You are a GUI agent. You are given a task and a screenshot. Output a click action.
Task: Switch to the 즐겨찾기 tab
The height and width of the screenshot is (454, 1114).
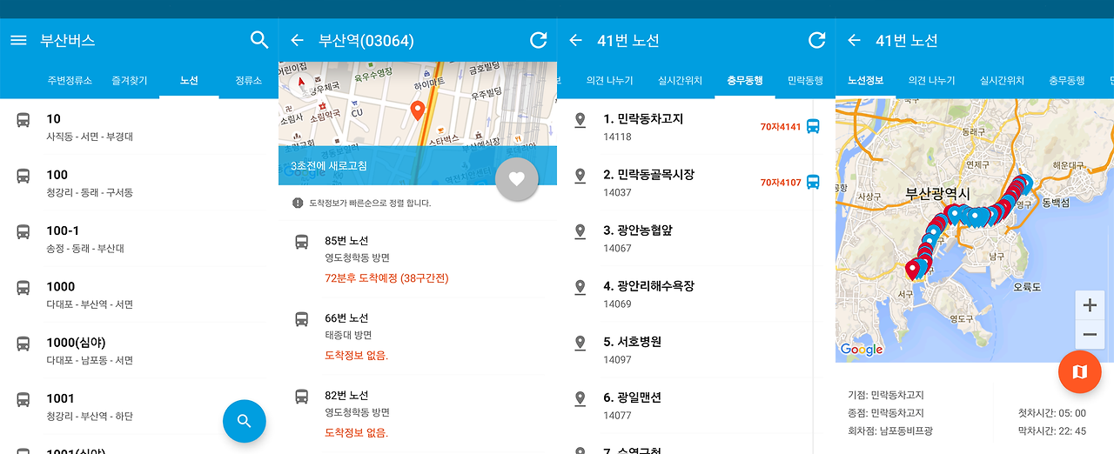click(x=129, y=80)
